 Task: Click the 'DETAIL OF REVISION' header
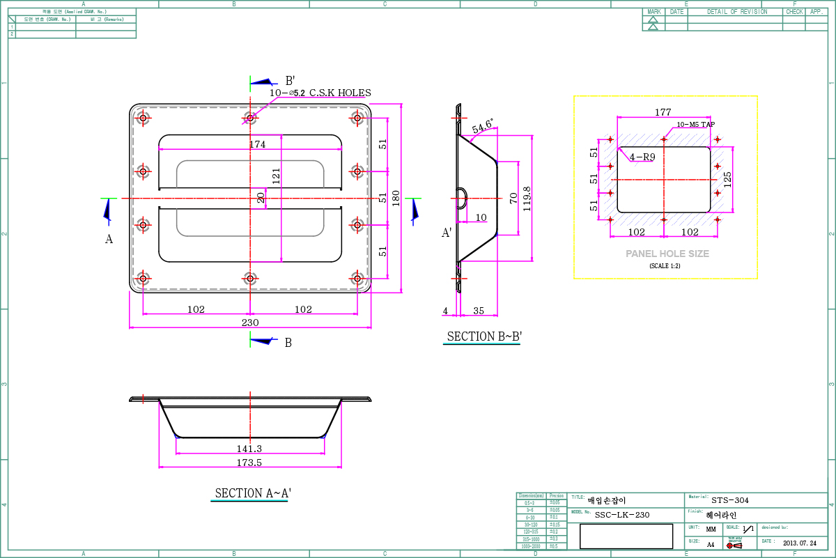coord(737,12)
